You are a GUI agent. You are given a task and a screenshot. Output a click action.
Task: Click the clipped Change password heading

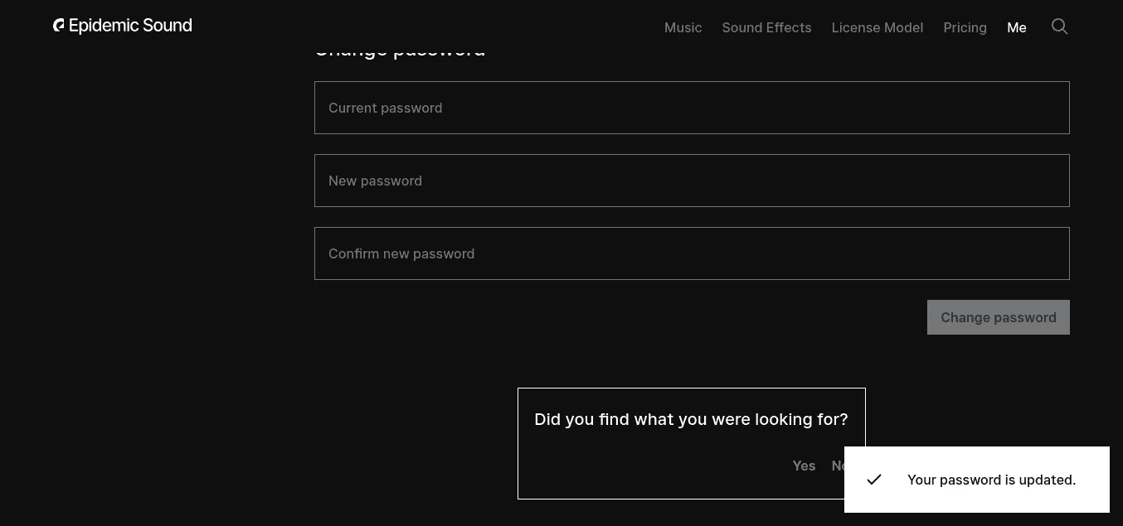(400, 52)
